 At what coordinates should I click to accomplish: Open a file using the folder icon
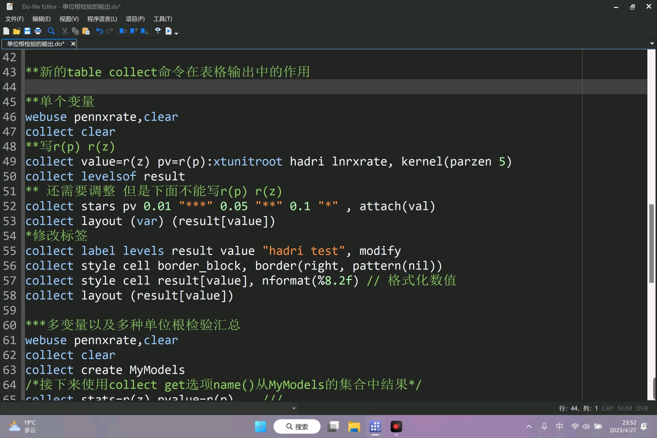16,31
